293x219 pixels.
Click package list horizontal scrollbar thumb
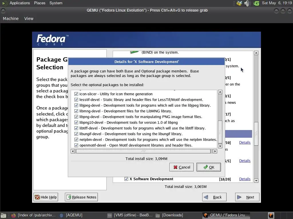143,151
